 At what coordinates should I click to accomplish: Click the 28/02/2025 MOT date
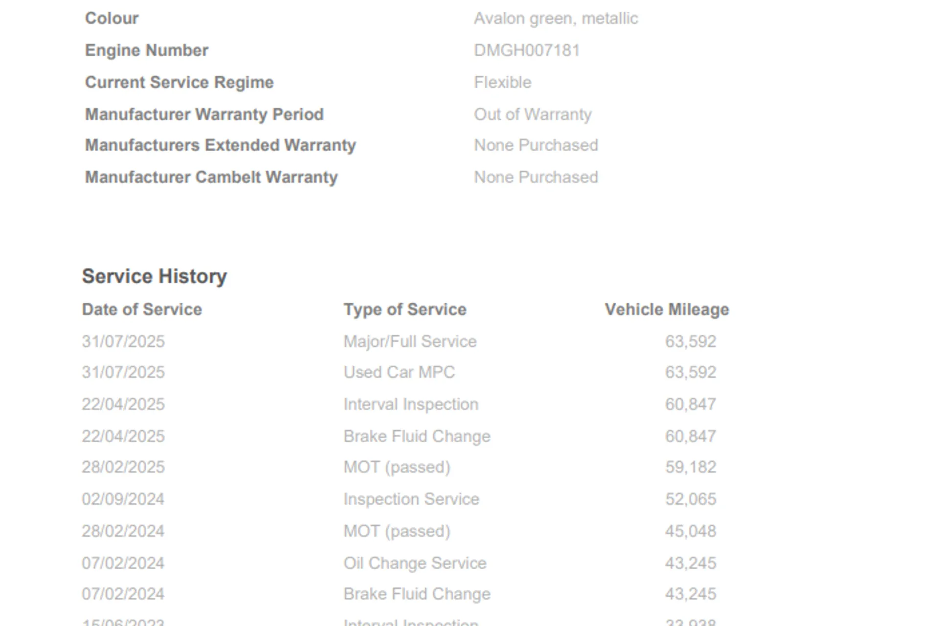click(123, 467)
